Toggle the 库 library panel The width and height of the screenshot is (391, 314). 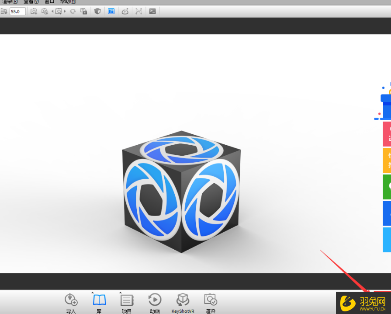pyautogui.click(x=99, y=303)
